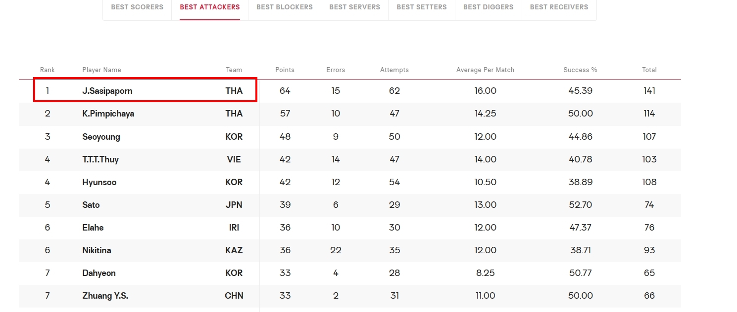Open Zhuang Y.S. player entry
Image resolution: width=737 pixels, height=312 pixels.
[x=105, y=296]
